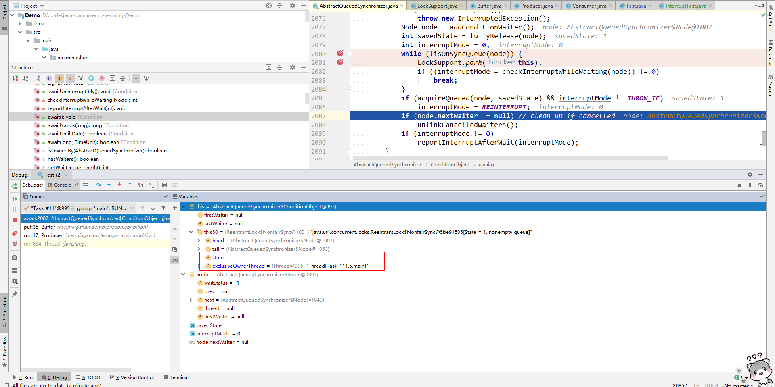Click Structure sort by visibility icon

(15, 78)
